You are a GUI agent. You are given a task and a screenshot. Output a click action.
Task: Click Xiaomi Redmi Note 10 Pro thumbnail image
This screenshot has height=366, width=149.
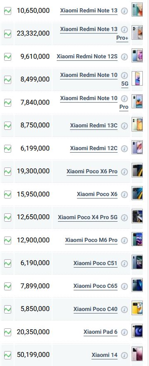[137, 101]
